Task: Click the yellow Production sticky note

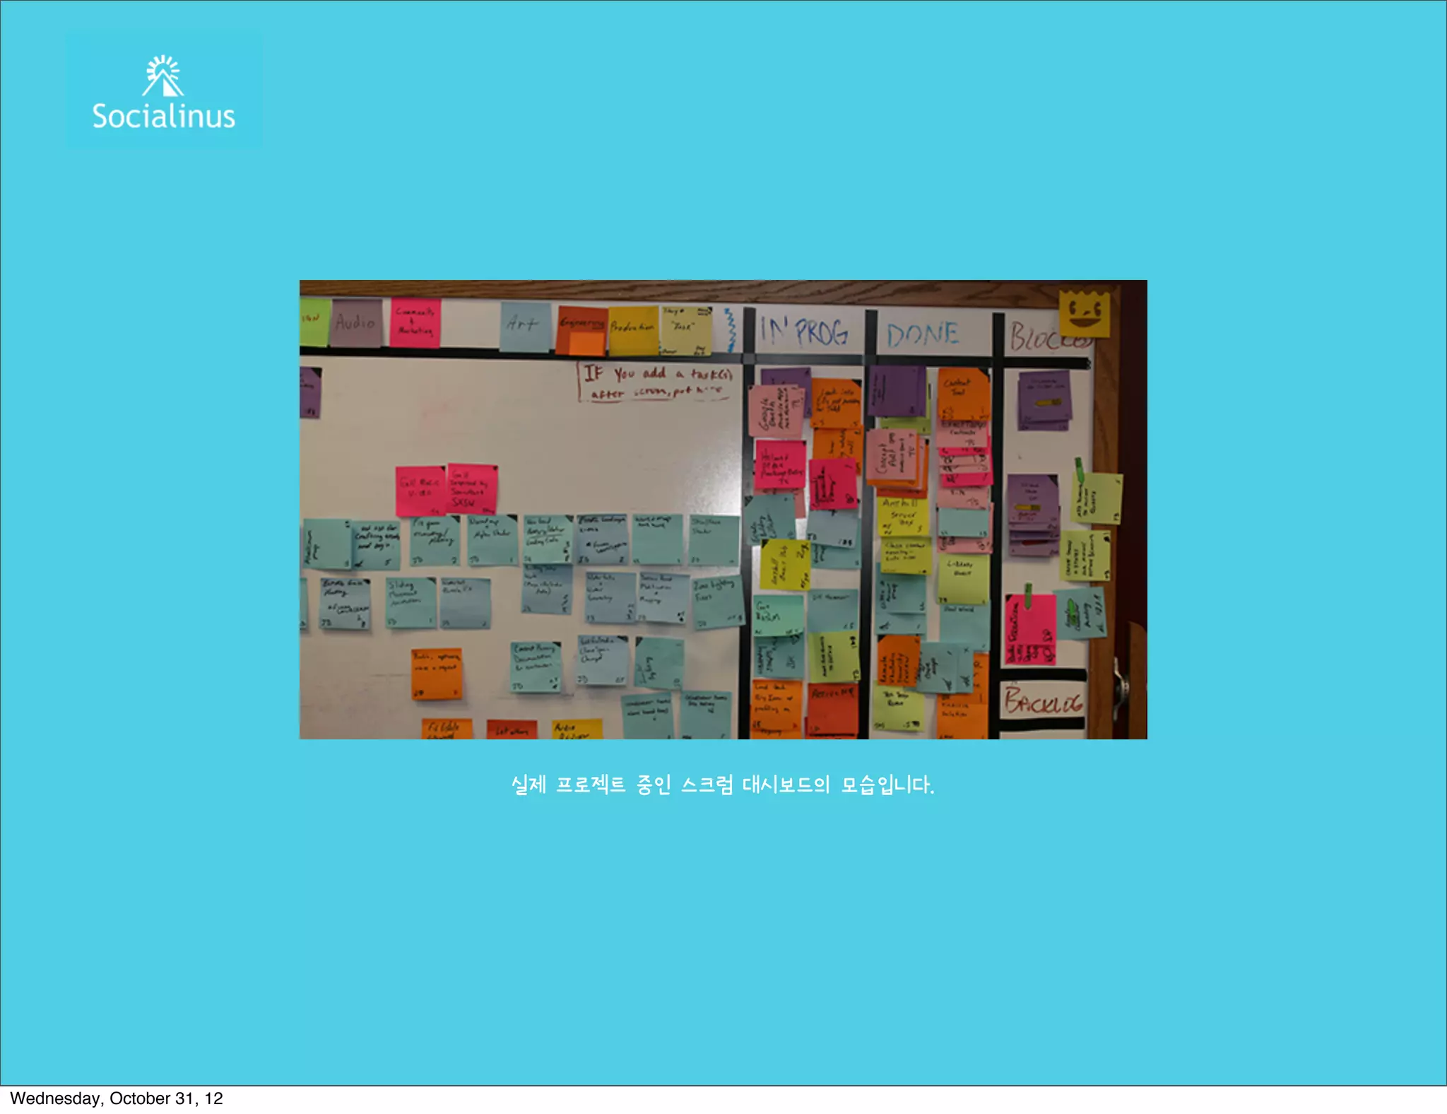Action: click(x=633, y=329)
